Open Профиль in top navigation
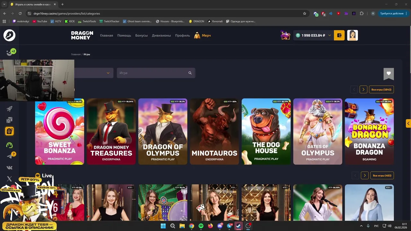 point(183,35)
